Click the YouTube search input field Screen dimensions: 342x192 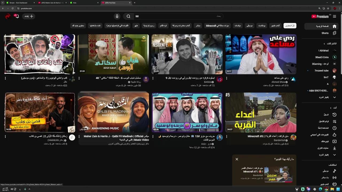[178, 16]
